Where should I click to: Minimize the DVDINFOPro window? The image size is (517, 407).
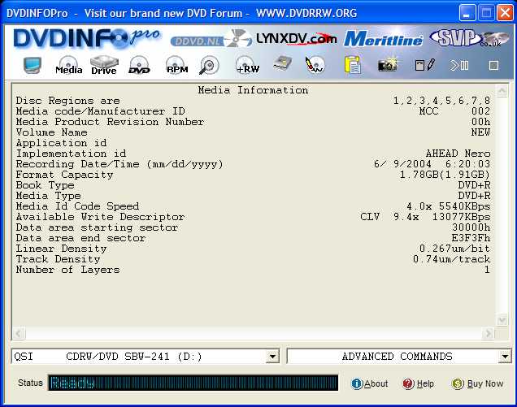[467, 13]
